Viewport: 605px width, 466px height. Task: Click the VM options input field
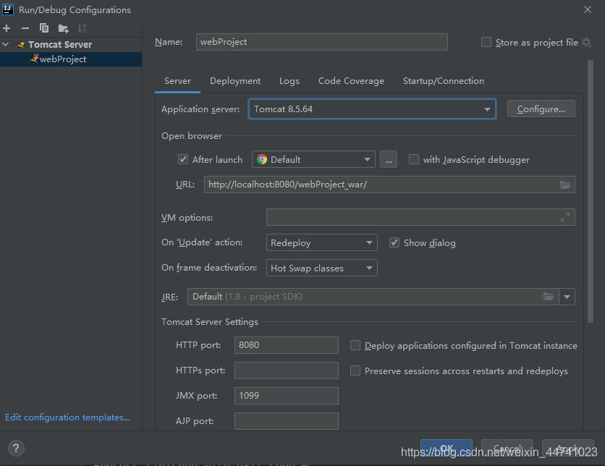(x=420, y=217)
